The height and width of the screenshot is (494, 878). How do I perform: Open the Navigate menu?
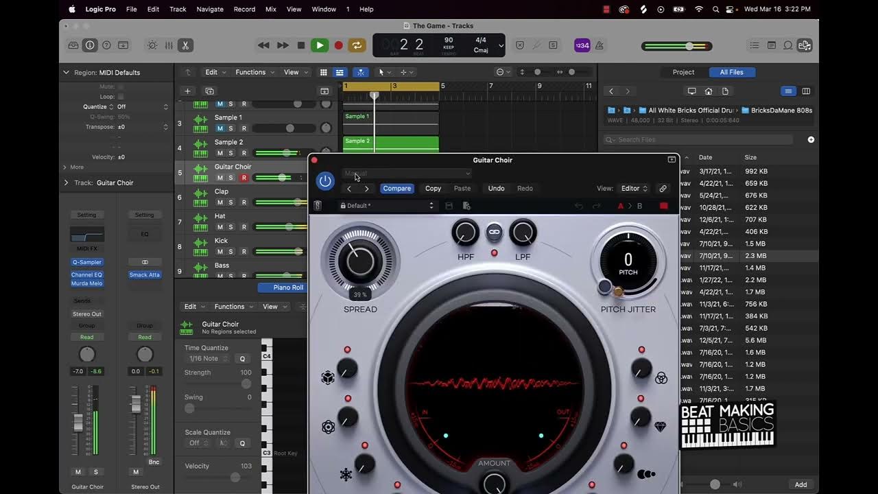(x=210, y=9)
